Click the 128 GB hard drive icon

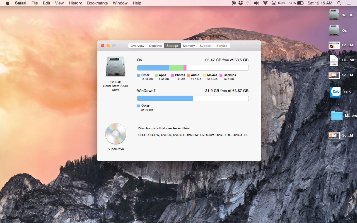coord(115,67)
